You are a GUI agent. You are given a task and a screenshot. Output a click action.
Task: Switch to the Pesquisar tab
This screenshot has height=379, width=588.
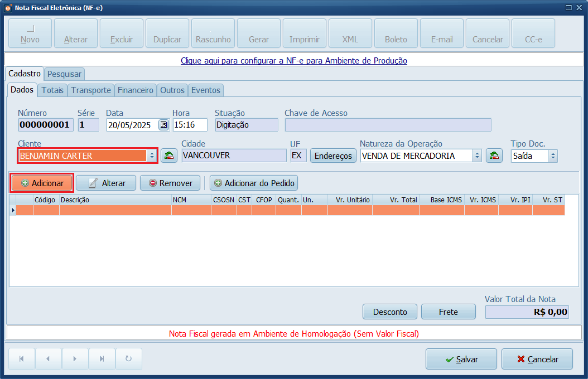point(64,74)
